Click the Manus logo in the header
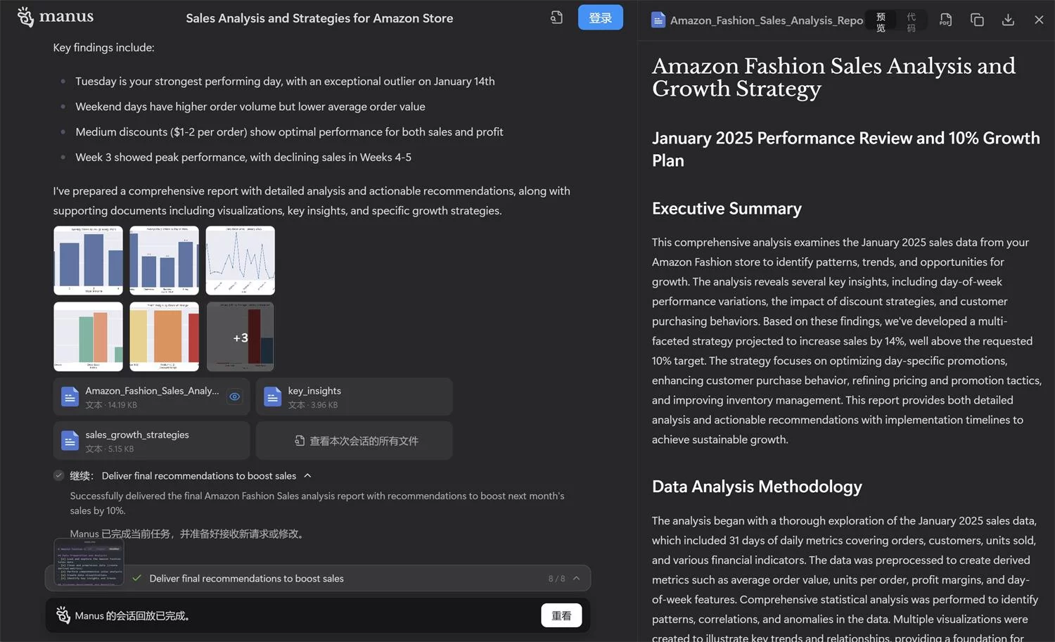1055x642 pixels. pyautogui.click(x=55, y=17)
